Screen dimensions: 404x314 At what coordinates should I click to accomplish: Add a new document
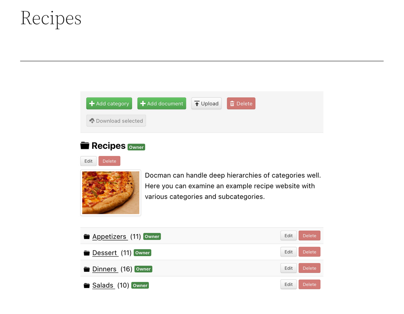pos(162,103)
